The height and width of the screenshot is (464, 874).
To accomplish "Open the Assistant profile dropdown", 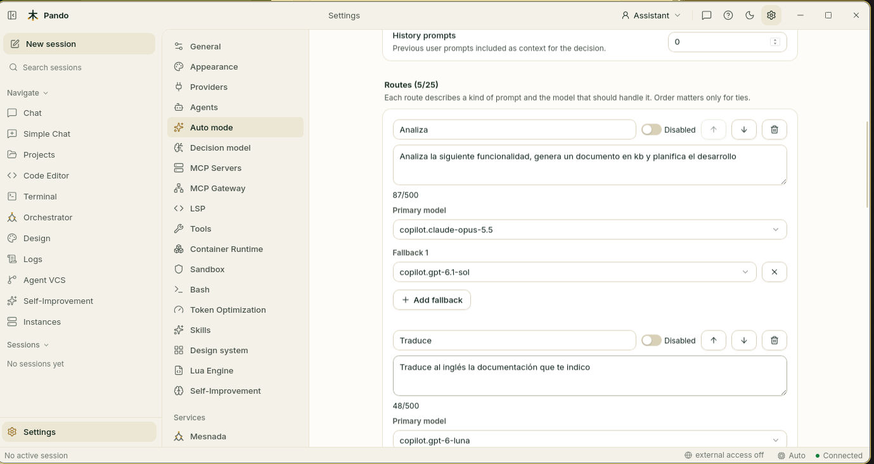I will click(x=651, y=15).
